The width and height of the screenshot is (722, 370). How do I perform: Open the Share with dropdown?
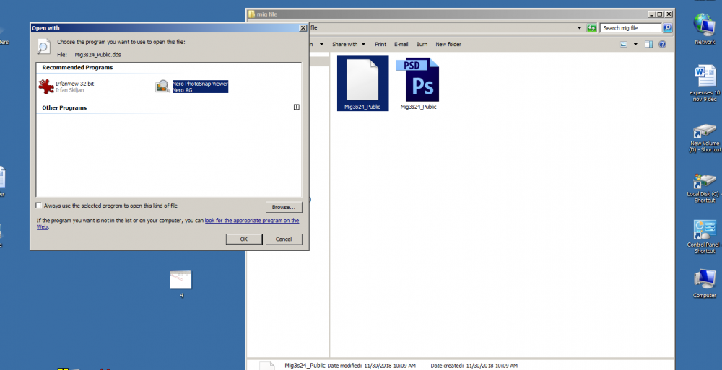(x=349, y=44)
